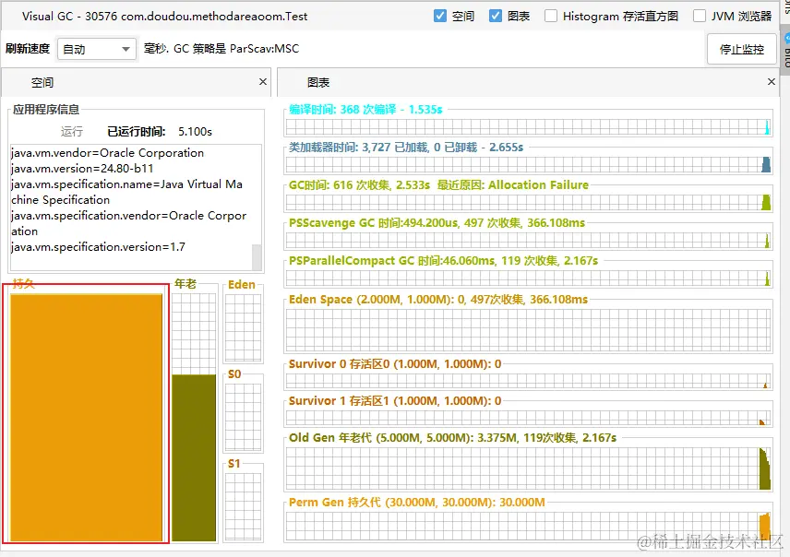Viewport: 790px width, 557px height.
Task: Close the 空间 panel
Action: point(263,81)
